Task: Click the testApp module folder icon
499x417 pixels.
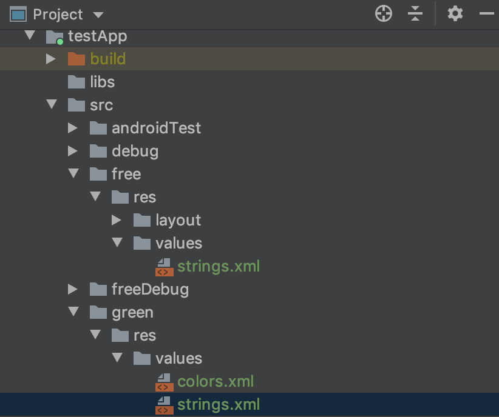Action: pyautogui.click(x=55, y=37)
